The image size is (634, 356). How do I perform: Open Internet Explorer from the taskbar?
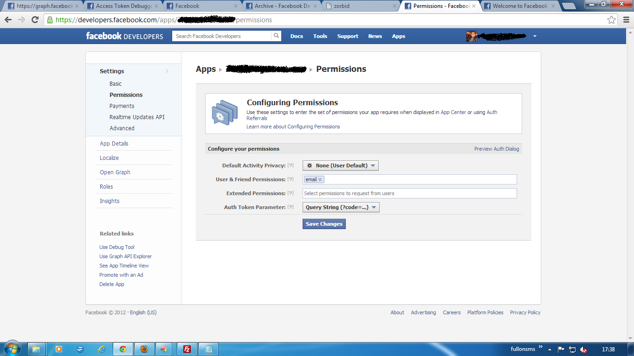102,349
